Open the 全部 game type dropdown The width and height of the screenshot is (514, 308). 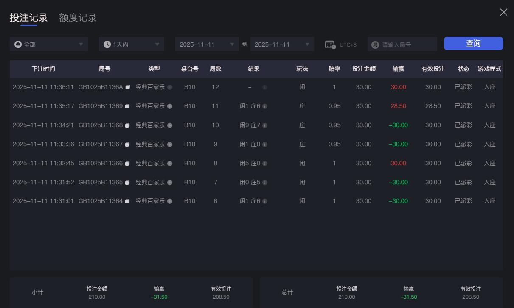(x=49, y=44)
